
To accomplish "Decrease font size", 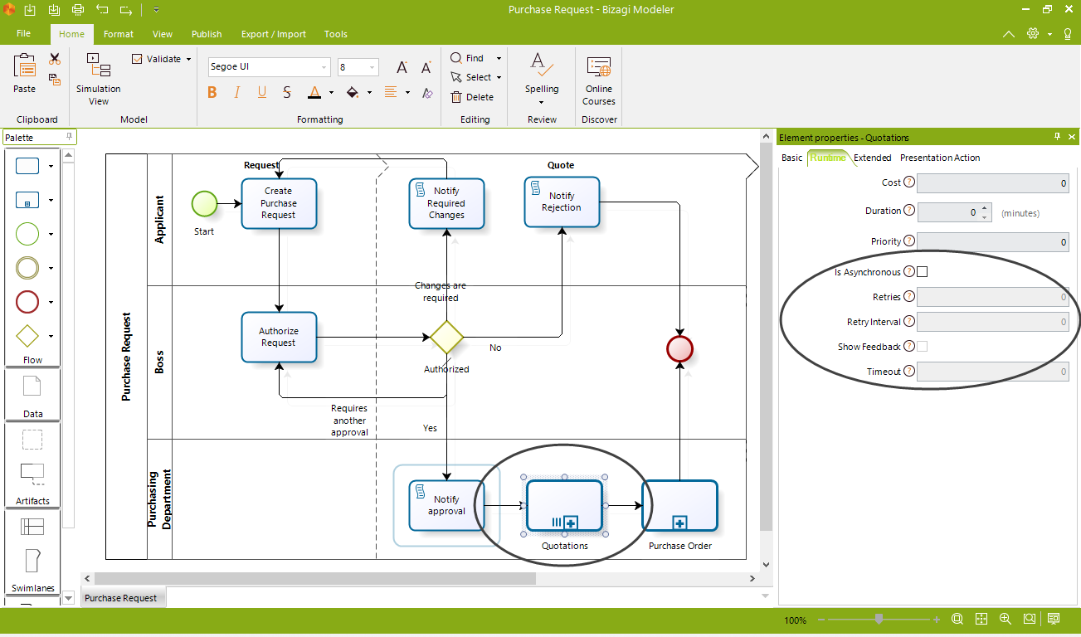I will (426, 67).
